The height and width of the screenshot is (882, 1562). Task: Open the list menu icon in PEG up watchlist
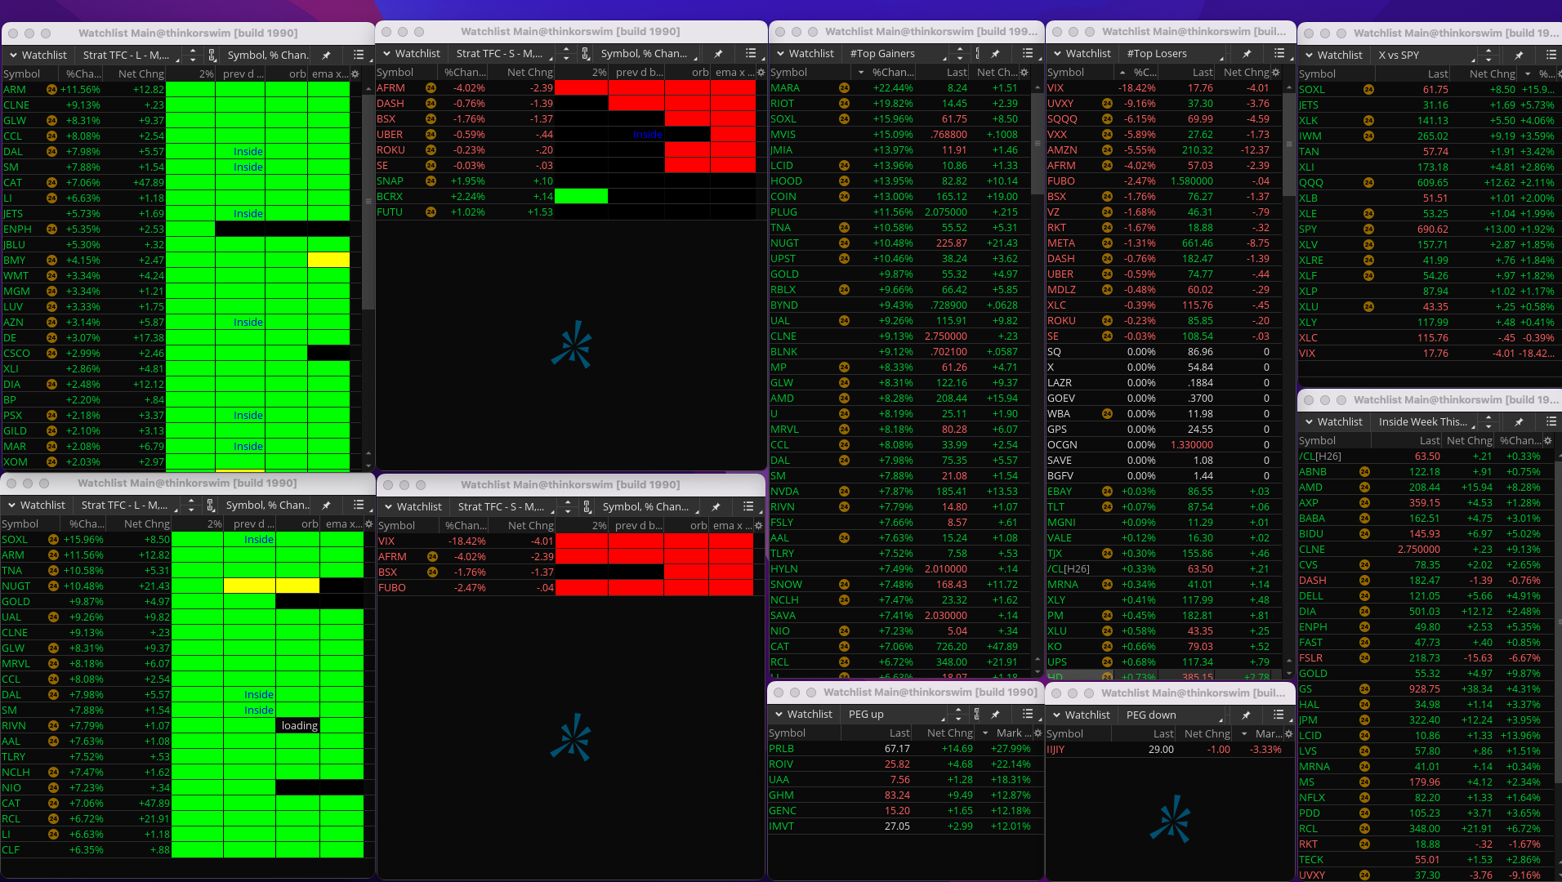coord(1028,715)
